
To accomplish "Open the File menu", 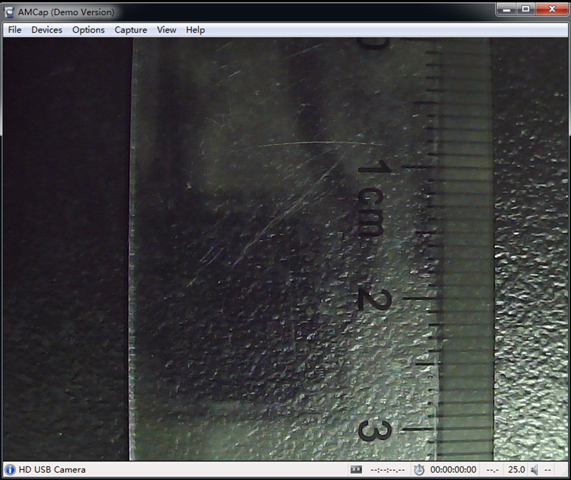I will click(15, 30).
